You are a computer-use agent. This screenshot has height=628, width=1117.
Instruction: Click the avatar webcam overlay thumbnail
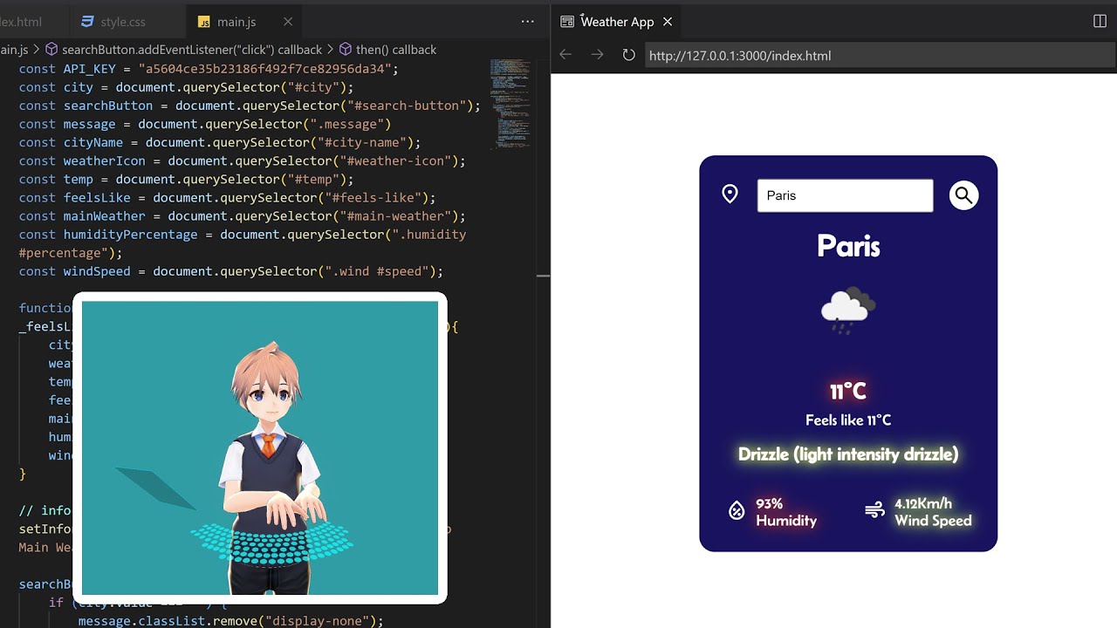pos(260,448)
